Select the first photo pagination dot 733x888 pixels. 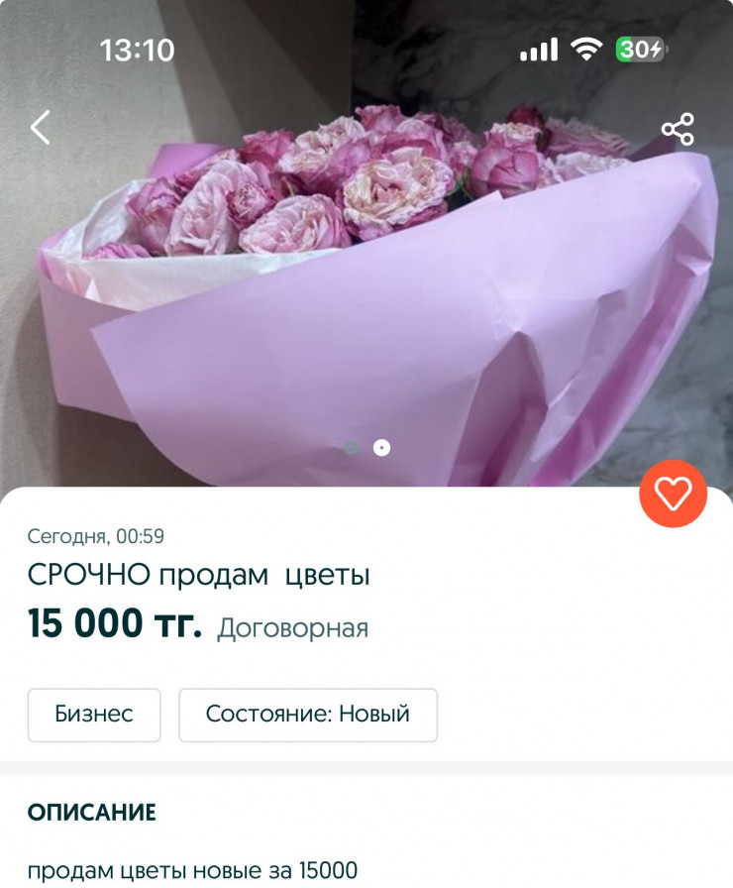(x=351, y=448)
